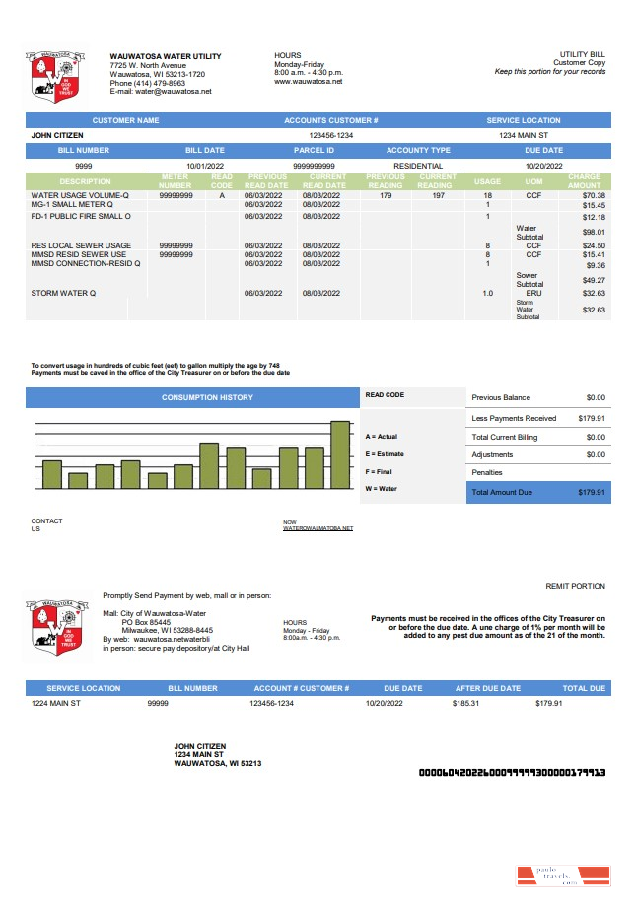Select the MMSD RESID SEWER USE line

tap(79, 254)
